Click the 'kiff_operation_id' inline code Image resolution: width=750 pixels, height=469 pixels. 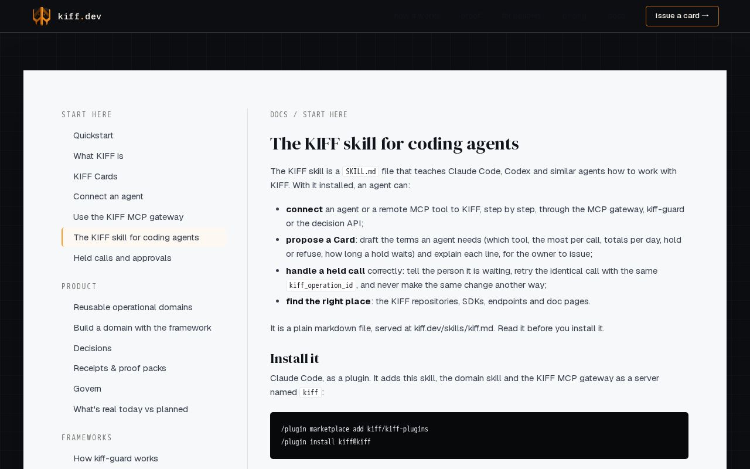tap(321, 286)
